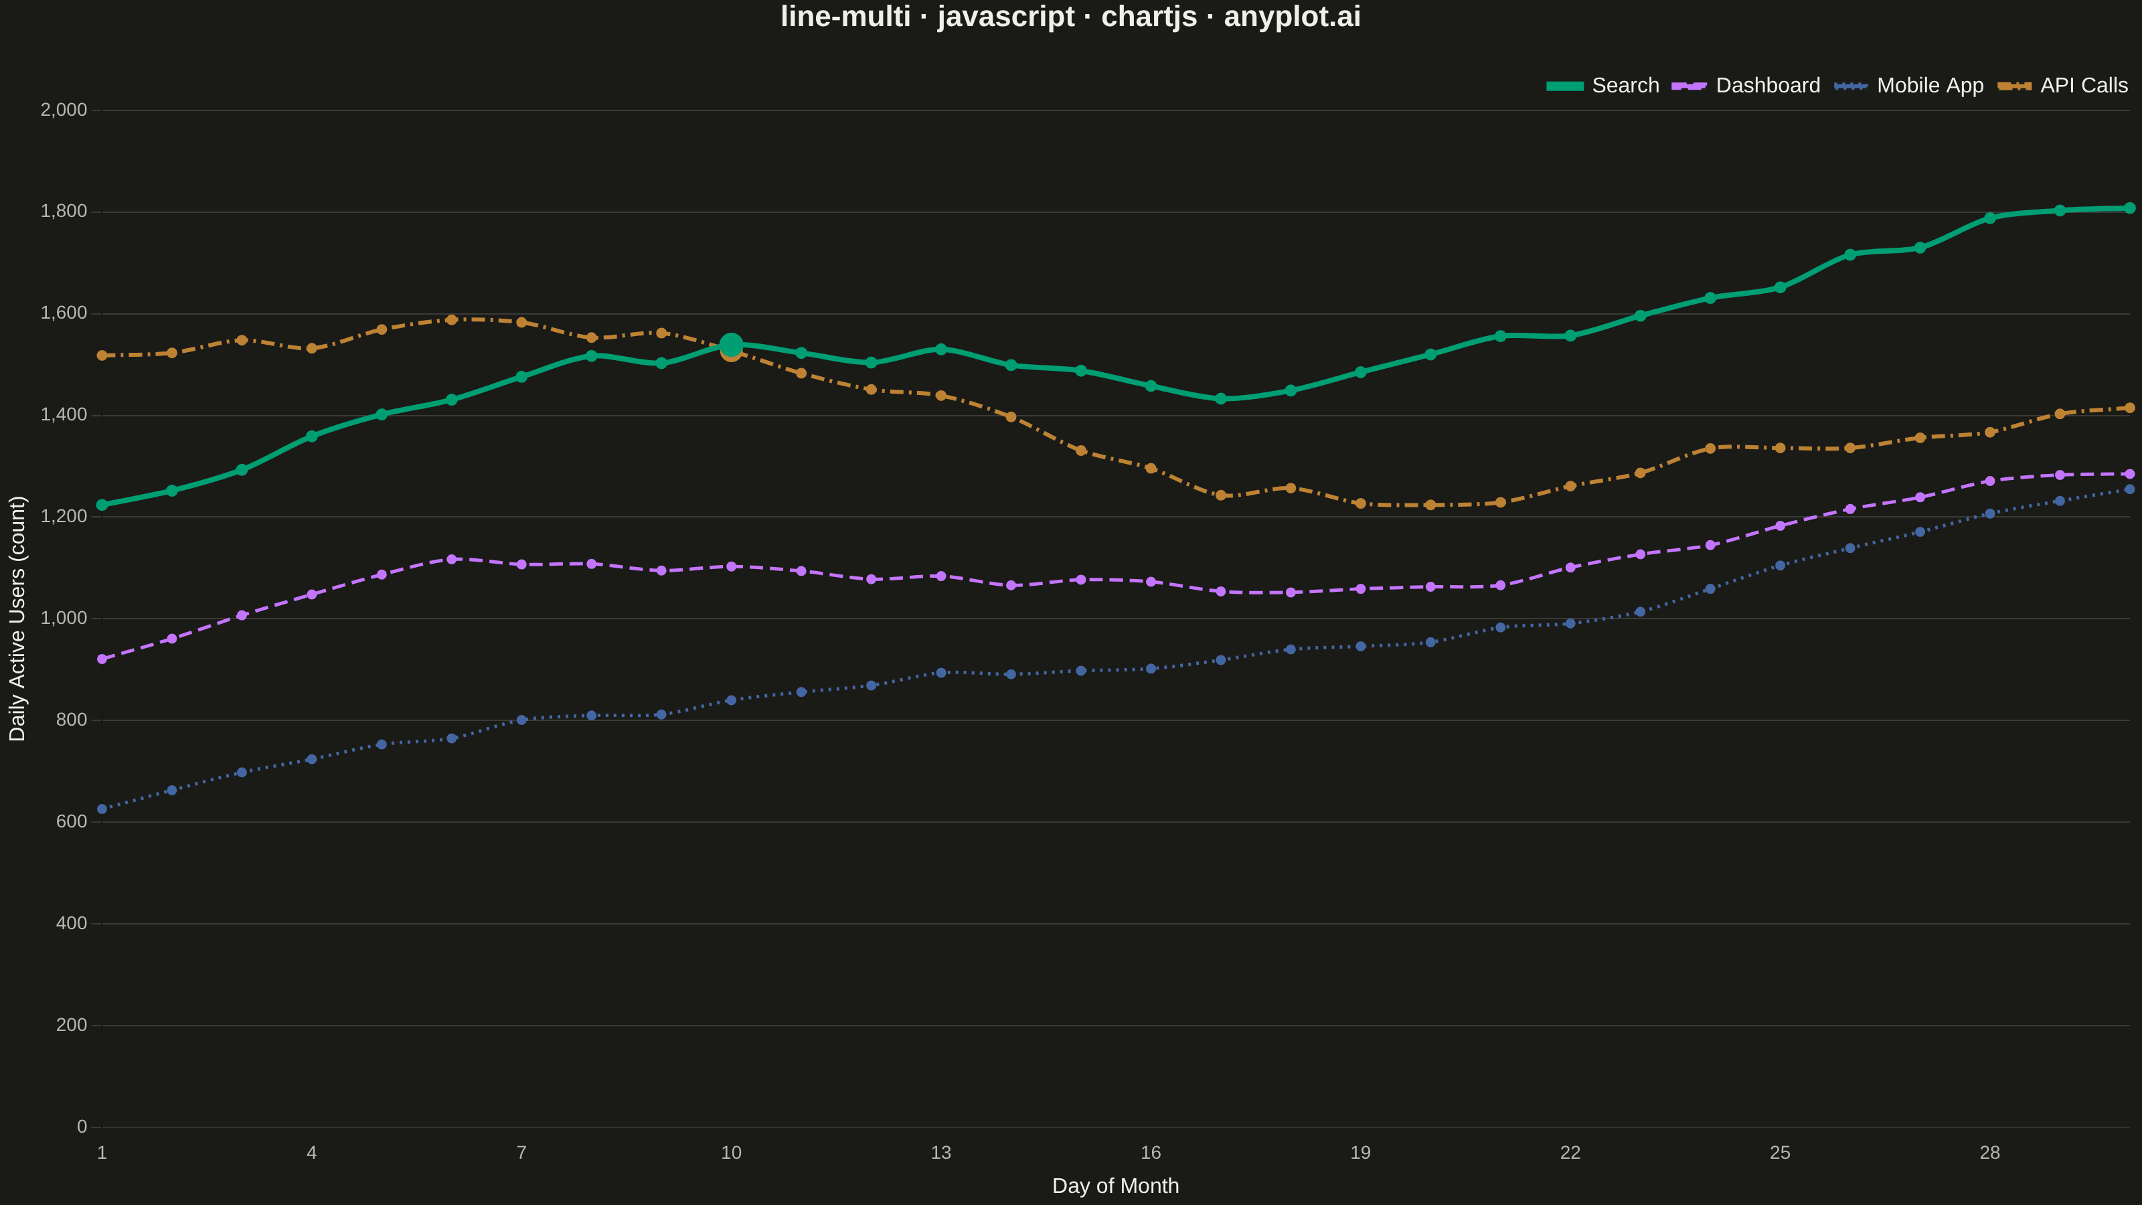This screenshot has width=2142, height=1205.
Task: Click the Search data point at day 1
Action: click(102, 505)
